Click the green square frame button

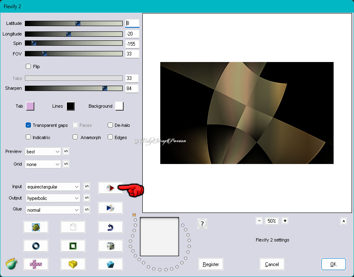(x=73, y=246)
